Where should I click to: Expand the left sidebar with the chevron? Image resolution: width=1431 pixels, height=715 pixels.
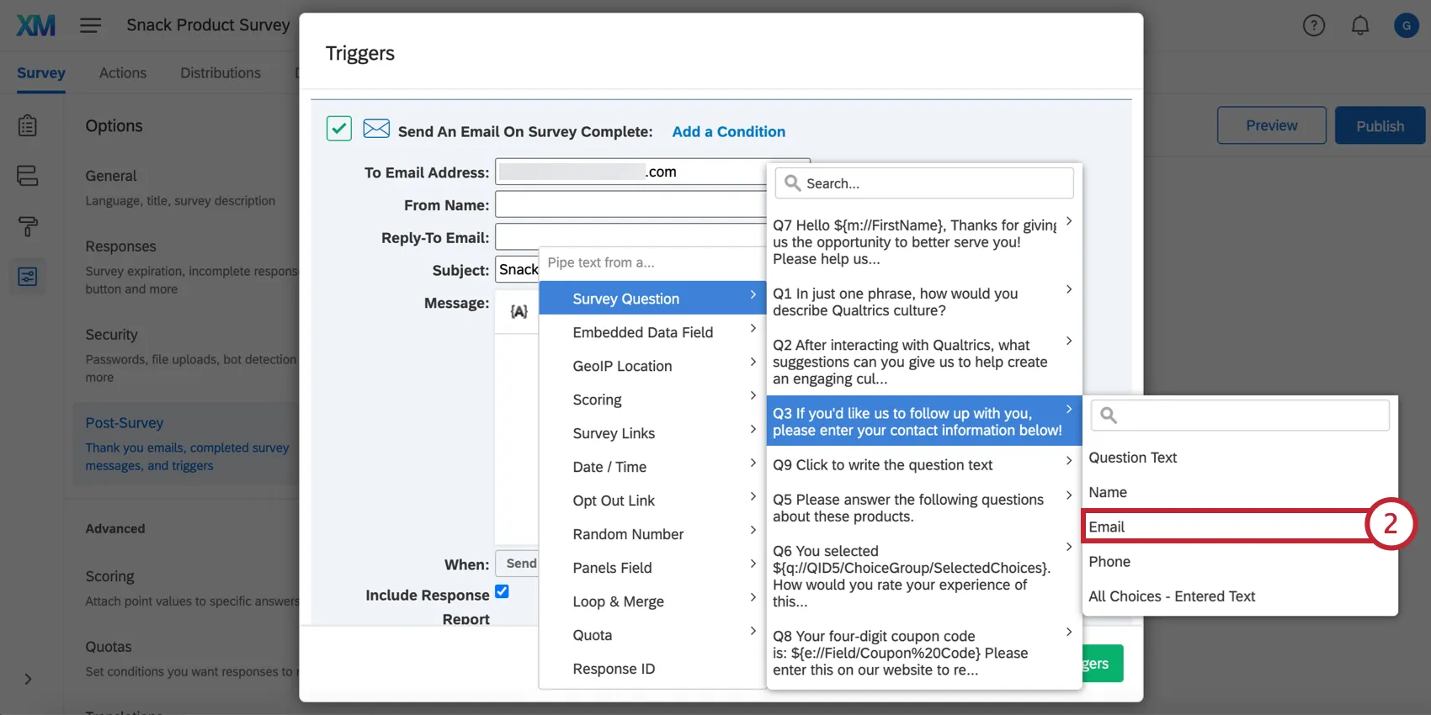pyautogui.click(x=28, y=679)
